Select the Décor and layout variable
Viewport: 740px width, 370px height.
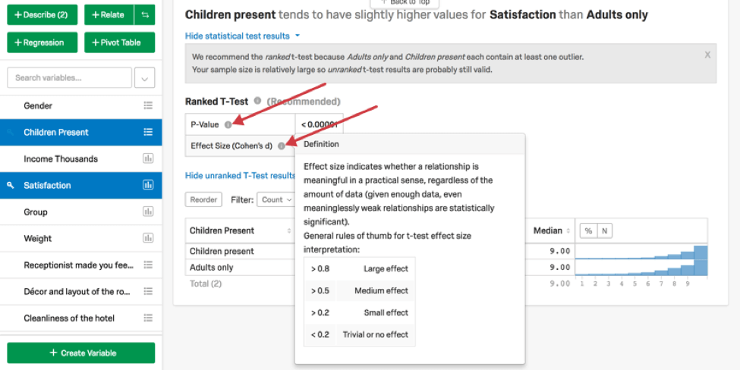(x=79, y=292)
